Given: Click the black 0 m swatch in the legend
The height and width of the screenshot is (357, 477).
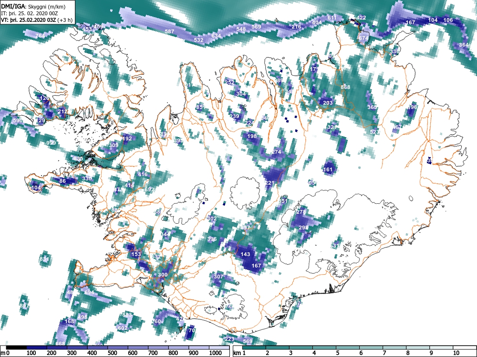Looking at the screenshot, I should point(16,347).
